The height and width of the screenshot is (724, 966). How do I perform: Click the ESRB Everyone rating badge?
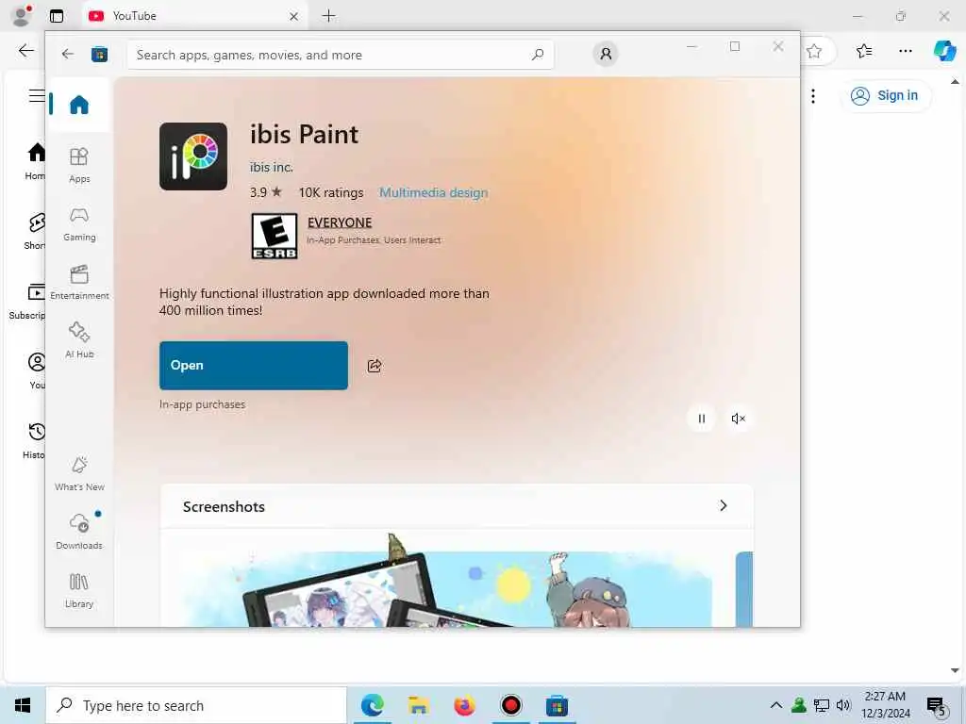tap(275, 236)
